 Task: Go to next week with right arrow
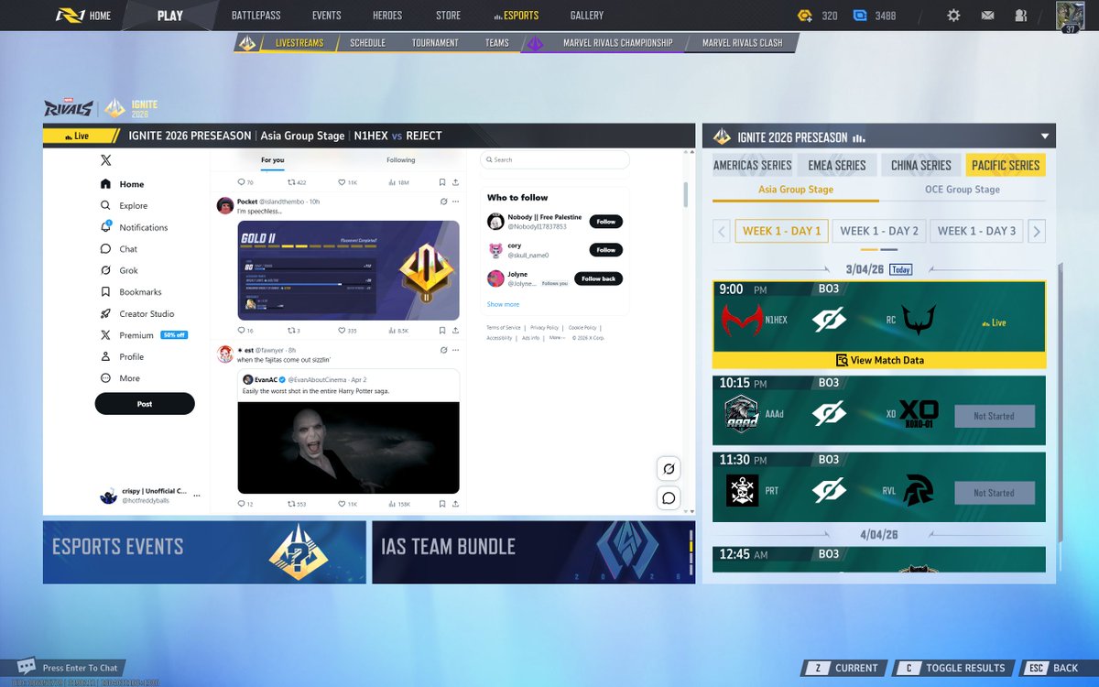[x=1037, y=231]
